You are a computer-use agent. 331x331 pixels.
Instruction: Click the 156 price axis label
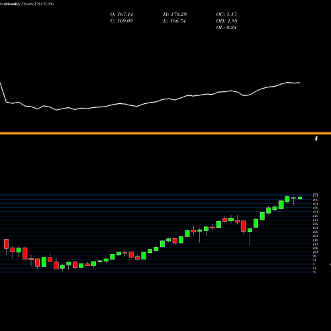[316, 208]
